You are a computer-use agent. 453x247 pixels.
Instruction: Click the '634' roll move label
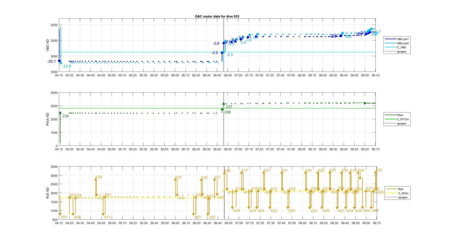coord(99,177)
